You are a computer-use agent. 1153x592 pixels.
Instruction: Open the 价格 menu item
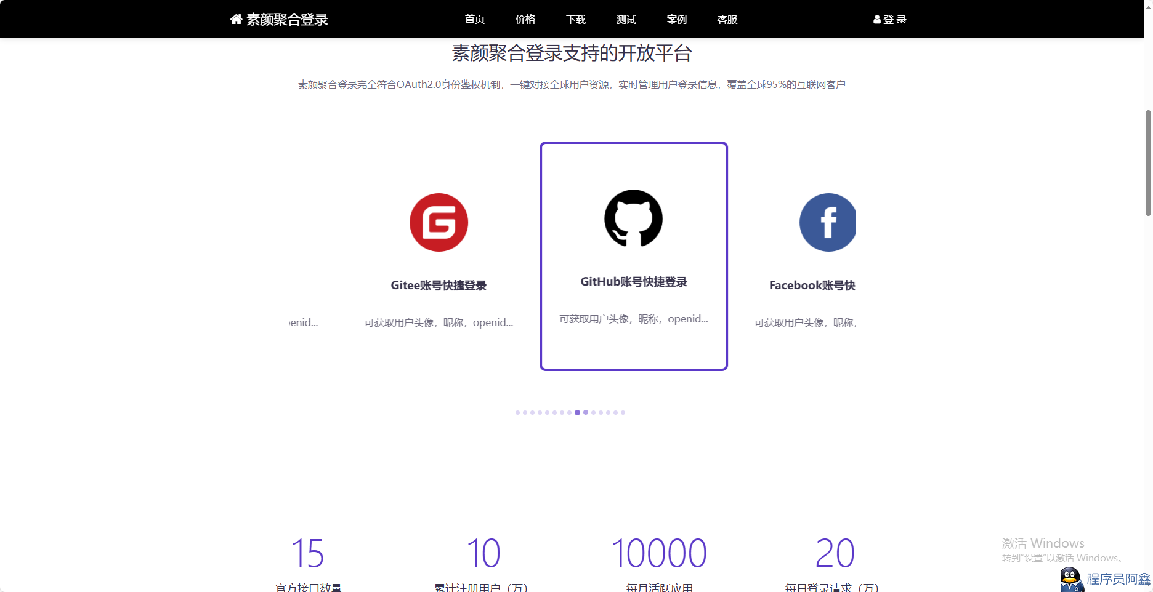[x=525, y=19]
